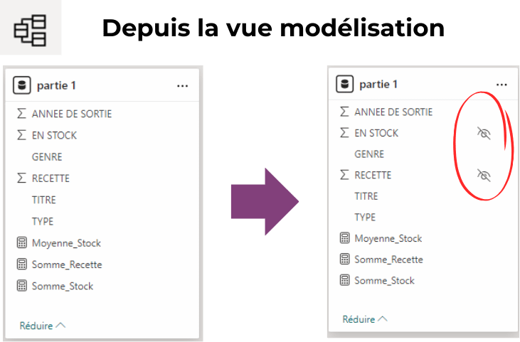The height and width of the screenshot is (342, 520).
Task: Open the model view icon at top left
Action: tap(30, 28)
